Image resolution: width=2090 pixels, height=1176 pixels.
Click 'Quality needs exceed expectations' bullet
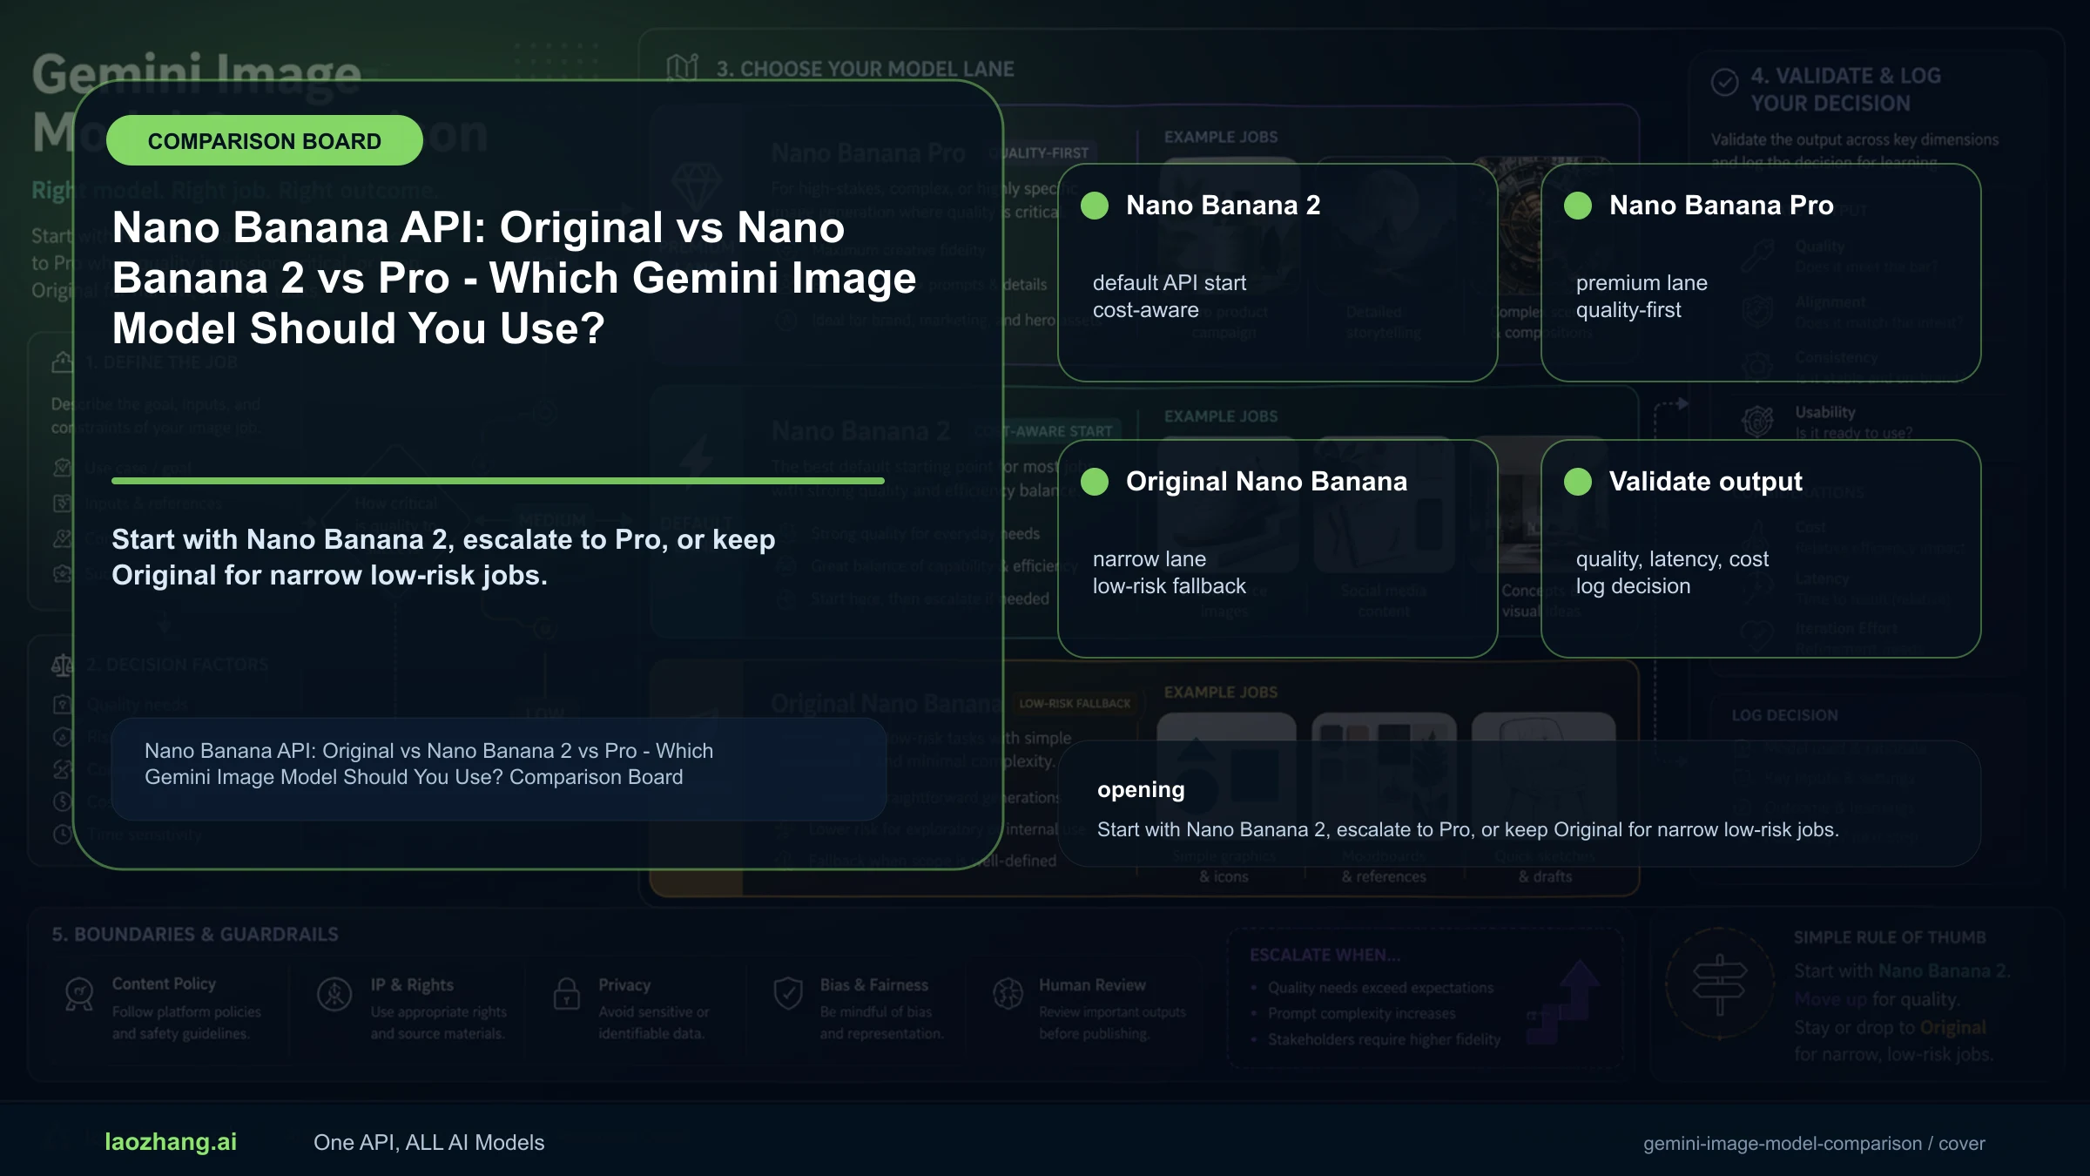(1380, 988)
